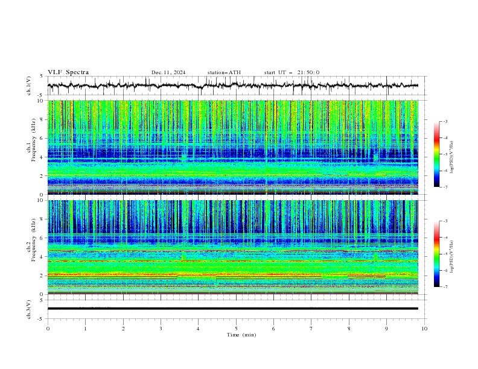Click the 'Time (min)' axis label
The image size is (478, 369).
pos(241,335)
